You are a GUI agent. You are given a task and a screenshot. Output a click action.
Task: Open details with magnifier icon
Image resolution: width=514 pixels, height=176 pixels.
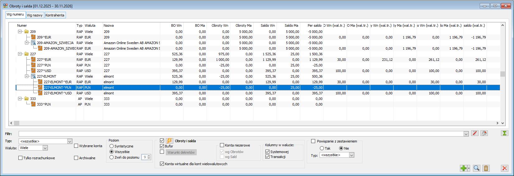point(476,168)
